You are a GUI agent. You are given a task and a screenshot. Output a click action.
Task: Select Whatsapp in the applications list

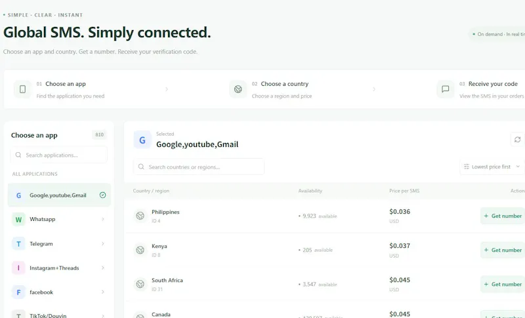click(x=59, y=220)
